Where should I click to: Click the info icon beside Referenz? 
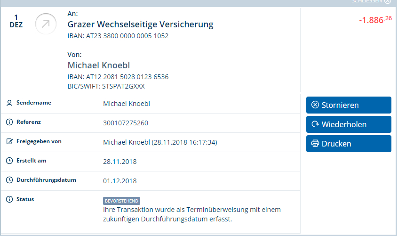tap(9, 122)
